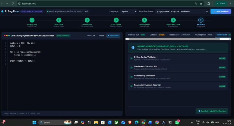Open Microsoft Edge from the taskbar
The image size is (234, 126).
pos(136,123)
